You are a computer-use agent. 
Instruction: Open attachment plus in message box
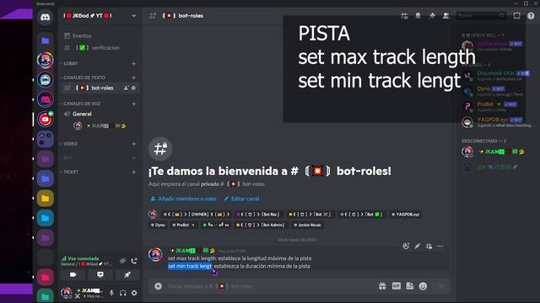click(158, 286)
